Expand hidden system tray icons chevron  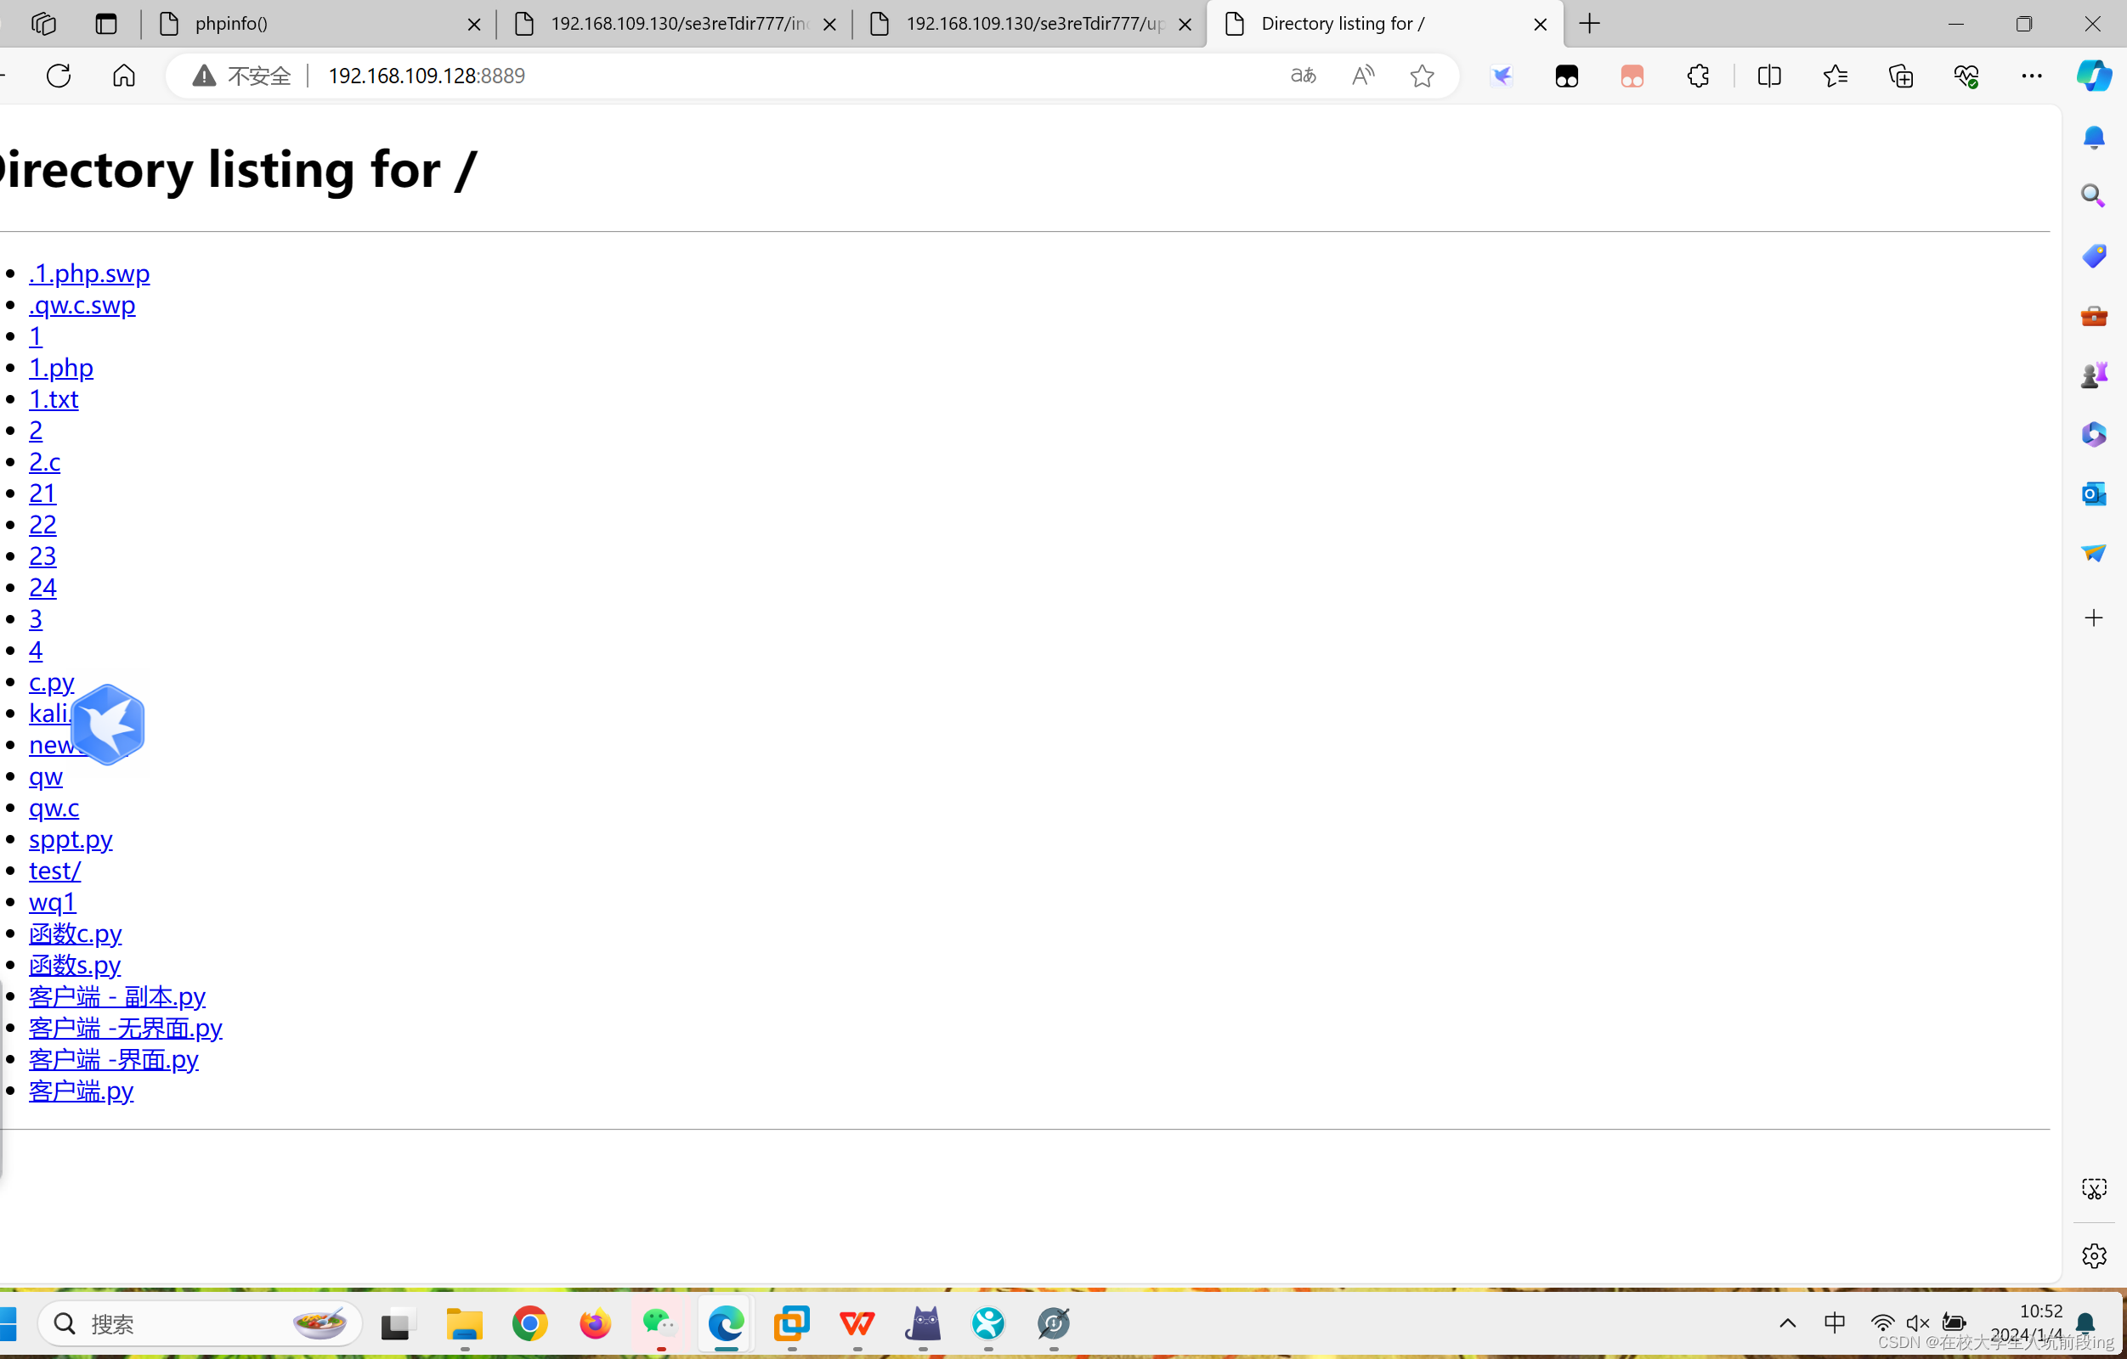(1787, 1322)
